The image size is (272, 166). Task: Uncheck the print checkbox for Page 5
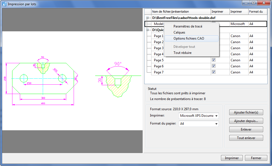coord(213,60)
